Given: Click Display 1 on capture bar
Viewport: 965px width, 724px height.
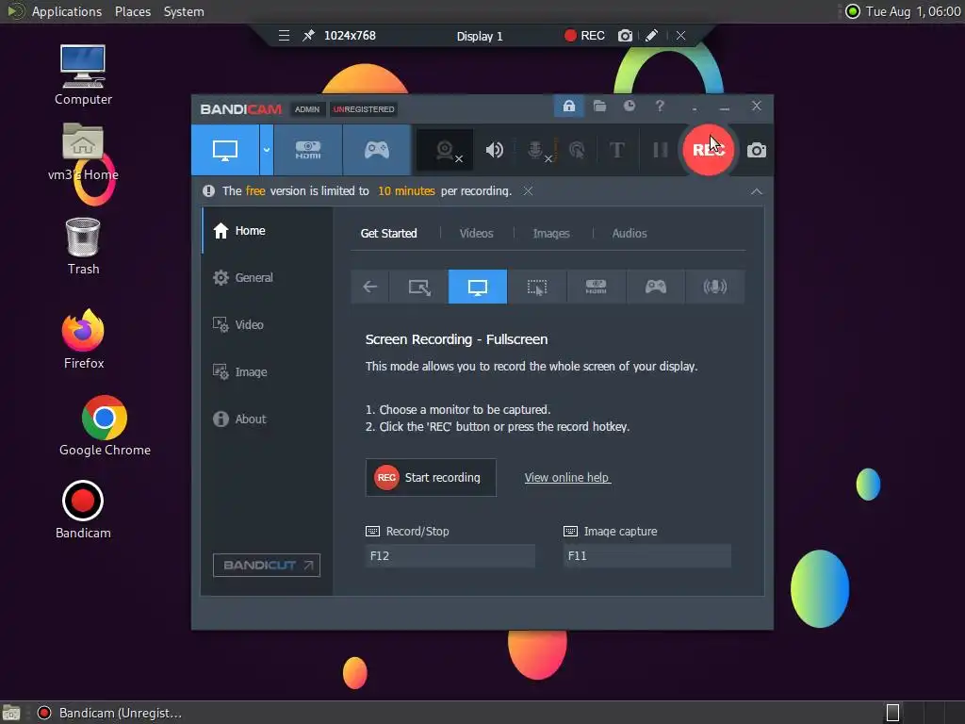Looking at the screenshot, I should (x=480, y=37).
